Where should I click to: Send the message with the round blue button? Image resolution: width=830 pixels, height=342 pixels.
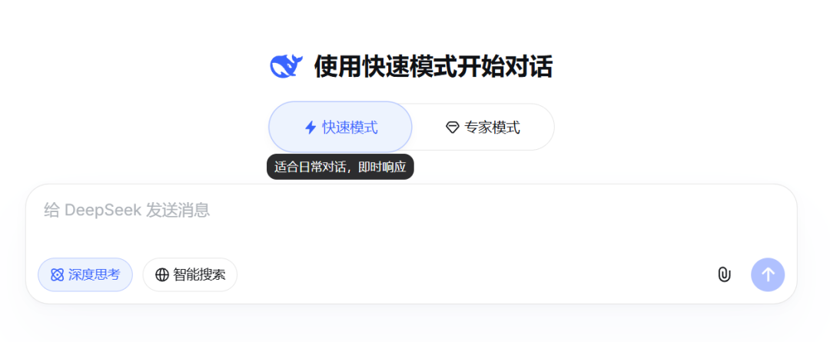point(768,275)
